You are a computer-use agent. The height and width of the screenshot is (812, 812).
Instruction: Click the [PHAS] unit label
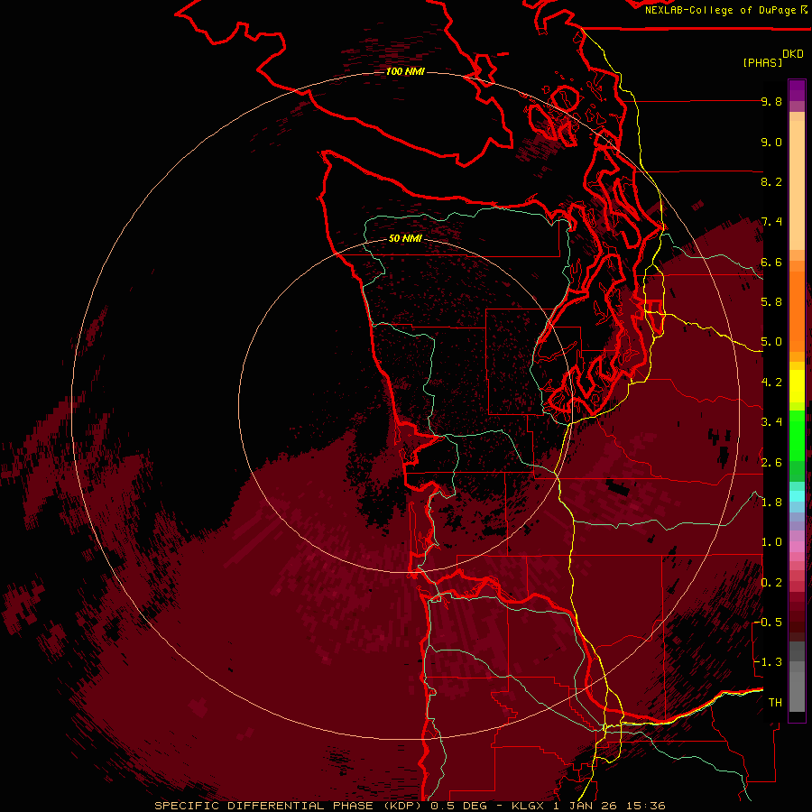pos(762,62)
